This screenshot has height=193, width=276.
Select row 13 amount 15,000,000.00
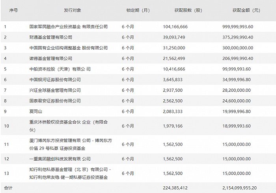[x=237, y=173]
